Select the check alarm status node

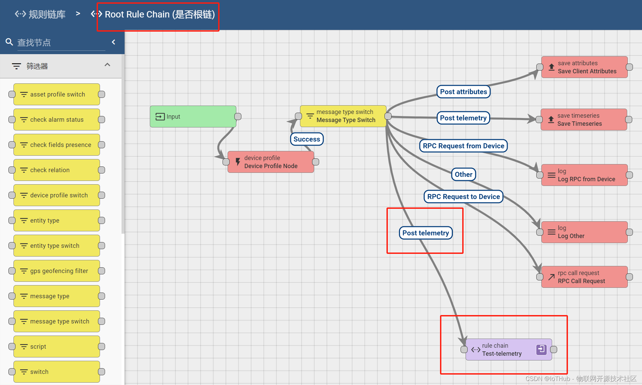pos(57,120)
